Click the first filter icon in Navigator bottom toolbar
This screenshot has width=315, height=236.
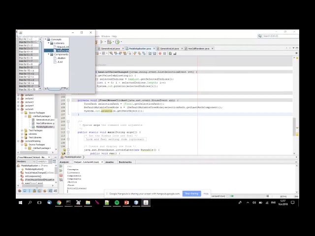coord(20,191)
